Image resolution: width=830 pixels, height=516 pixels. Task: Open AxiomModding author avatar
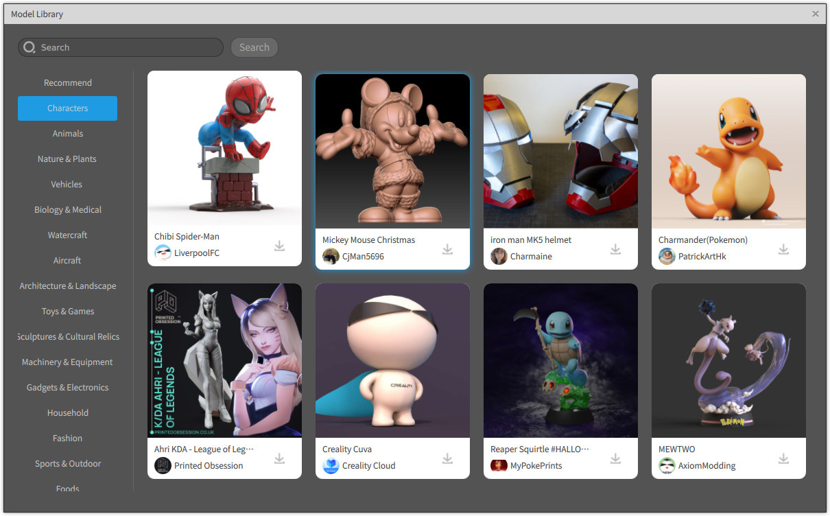coord(667,465)
